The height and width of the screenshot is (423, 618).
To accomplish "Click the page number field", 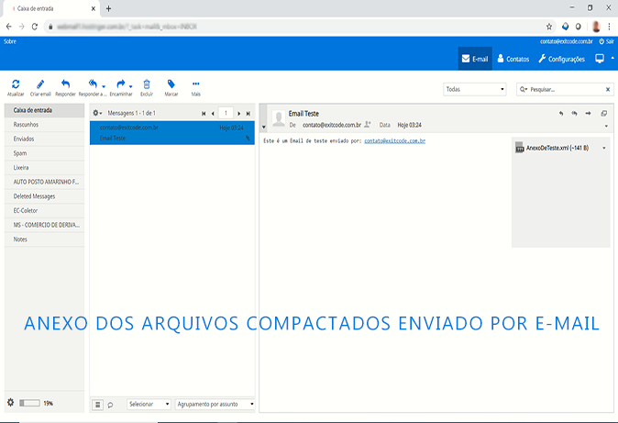I will [x=226, y=113].
